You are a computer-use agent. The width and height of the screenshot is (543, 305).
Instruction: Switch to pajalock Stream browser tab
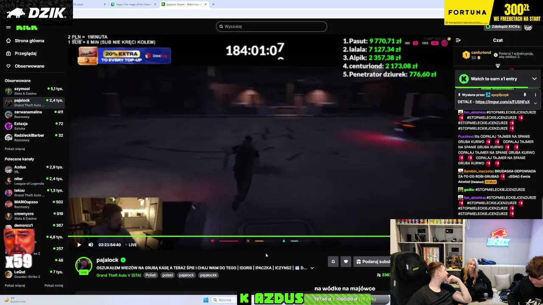(183, 4)
